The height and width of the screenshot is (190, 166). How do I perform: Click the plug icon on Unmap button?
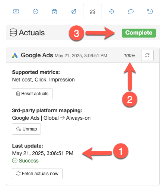(x=19, y=129)
